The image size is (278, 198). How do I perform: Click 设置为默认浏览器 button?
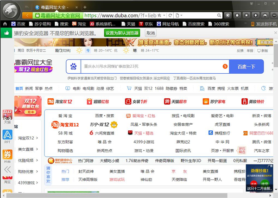121,33
